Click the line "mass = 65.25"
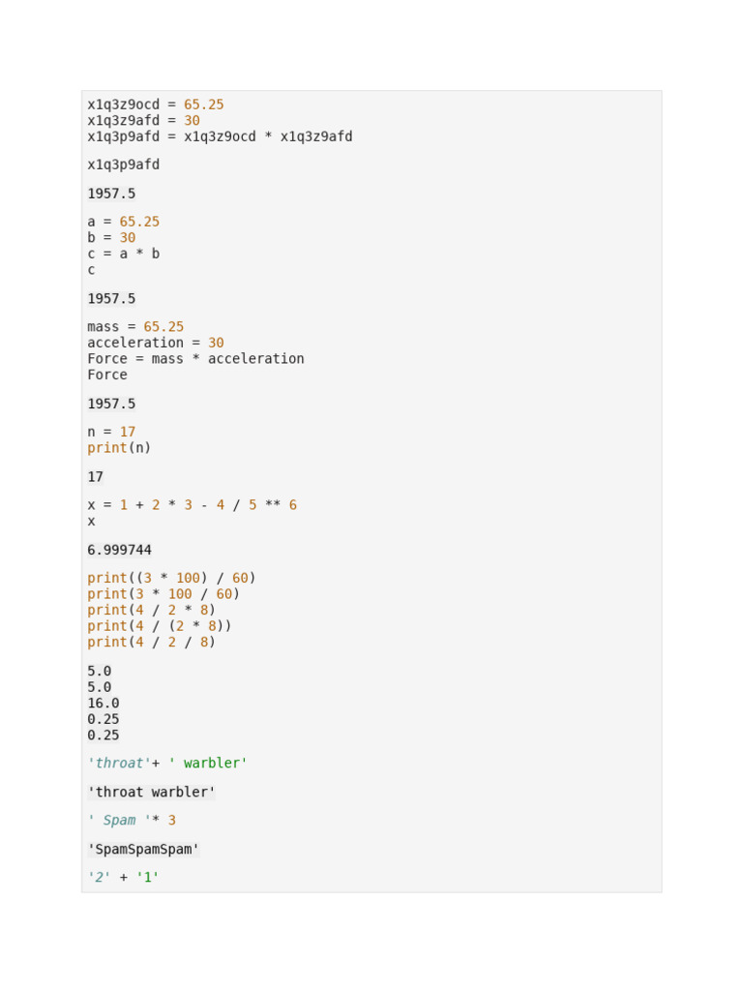Screen dimensions: 743x991 [x=134, y=327]
